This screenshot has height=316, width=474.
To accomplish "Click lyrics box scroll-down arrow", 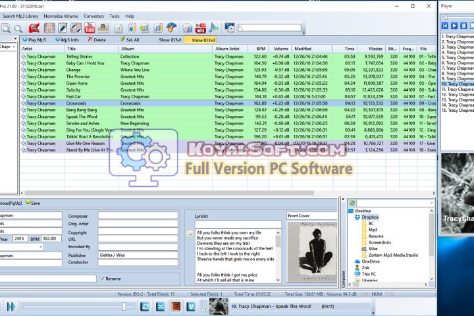I will pos(278,280).
